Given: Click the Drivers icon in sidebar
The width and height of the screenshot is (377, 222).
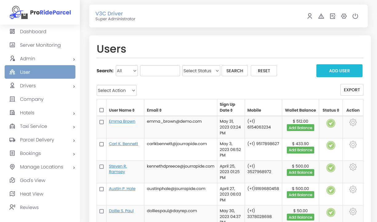Looking at the screenshot, I should [x=12, y=85].
